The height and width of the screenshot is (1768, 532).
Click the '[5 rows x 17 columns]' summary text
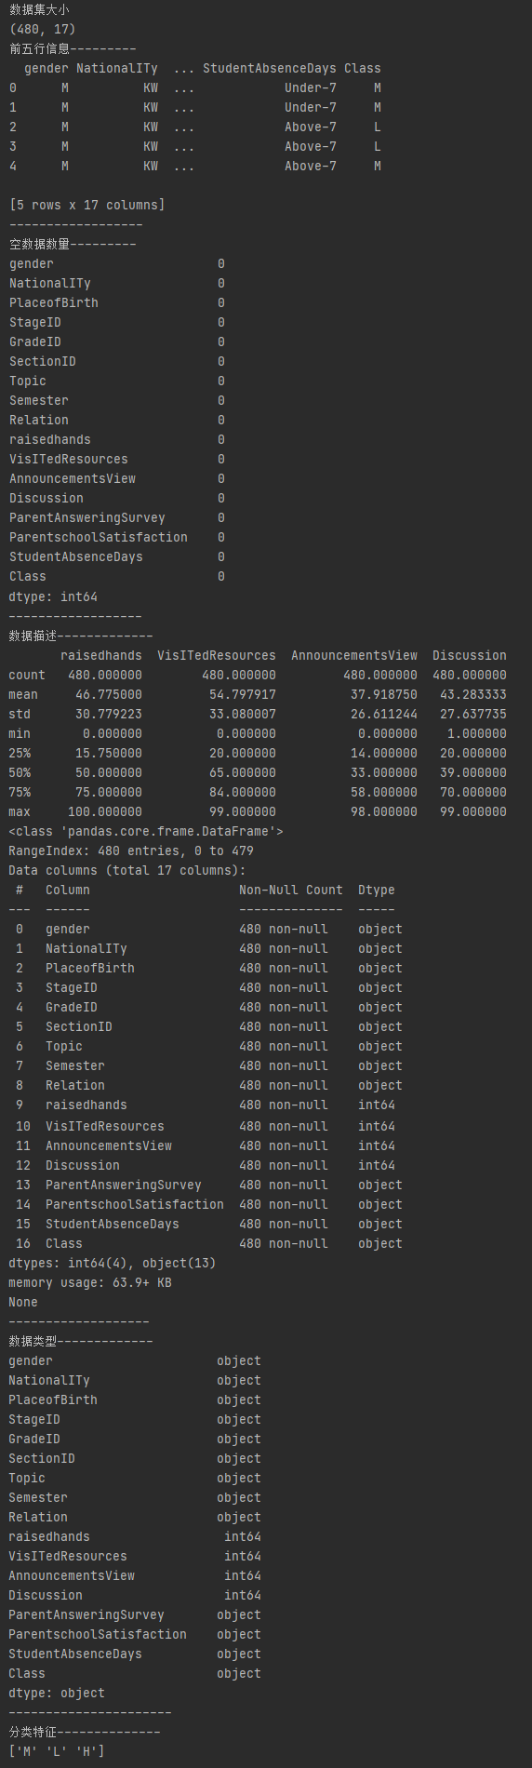tap(86, 205)
